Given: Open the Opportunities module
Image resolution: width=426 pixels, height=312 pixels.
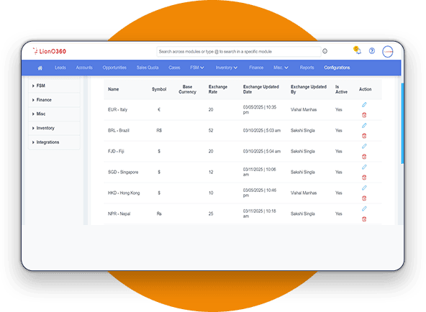Looking at the screenshot, I should tap(114, 68).
